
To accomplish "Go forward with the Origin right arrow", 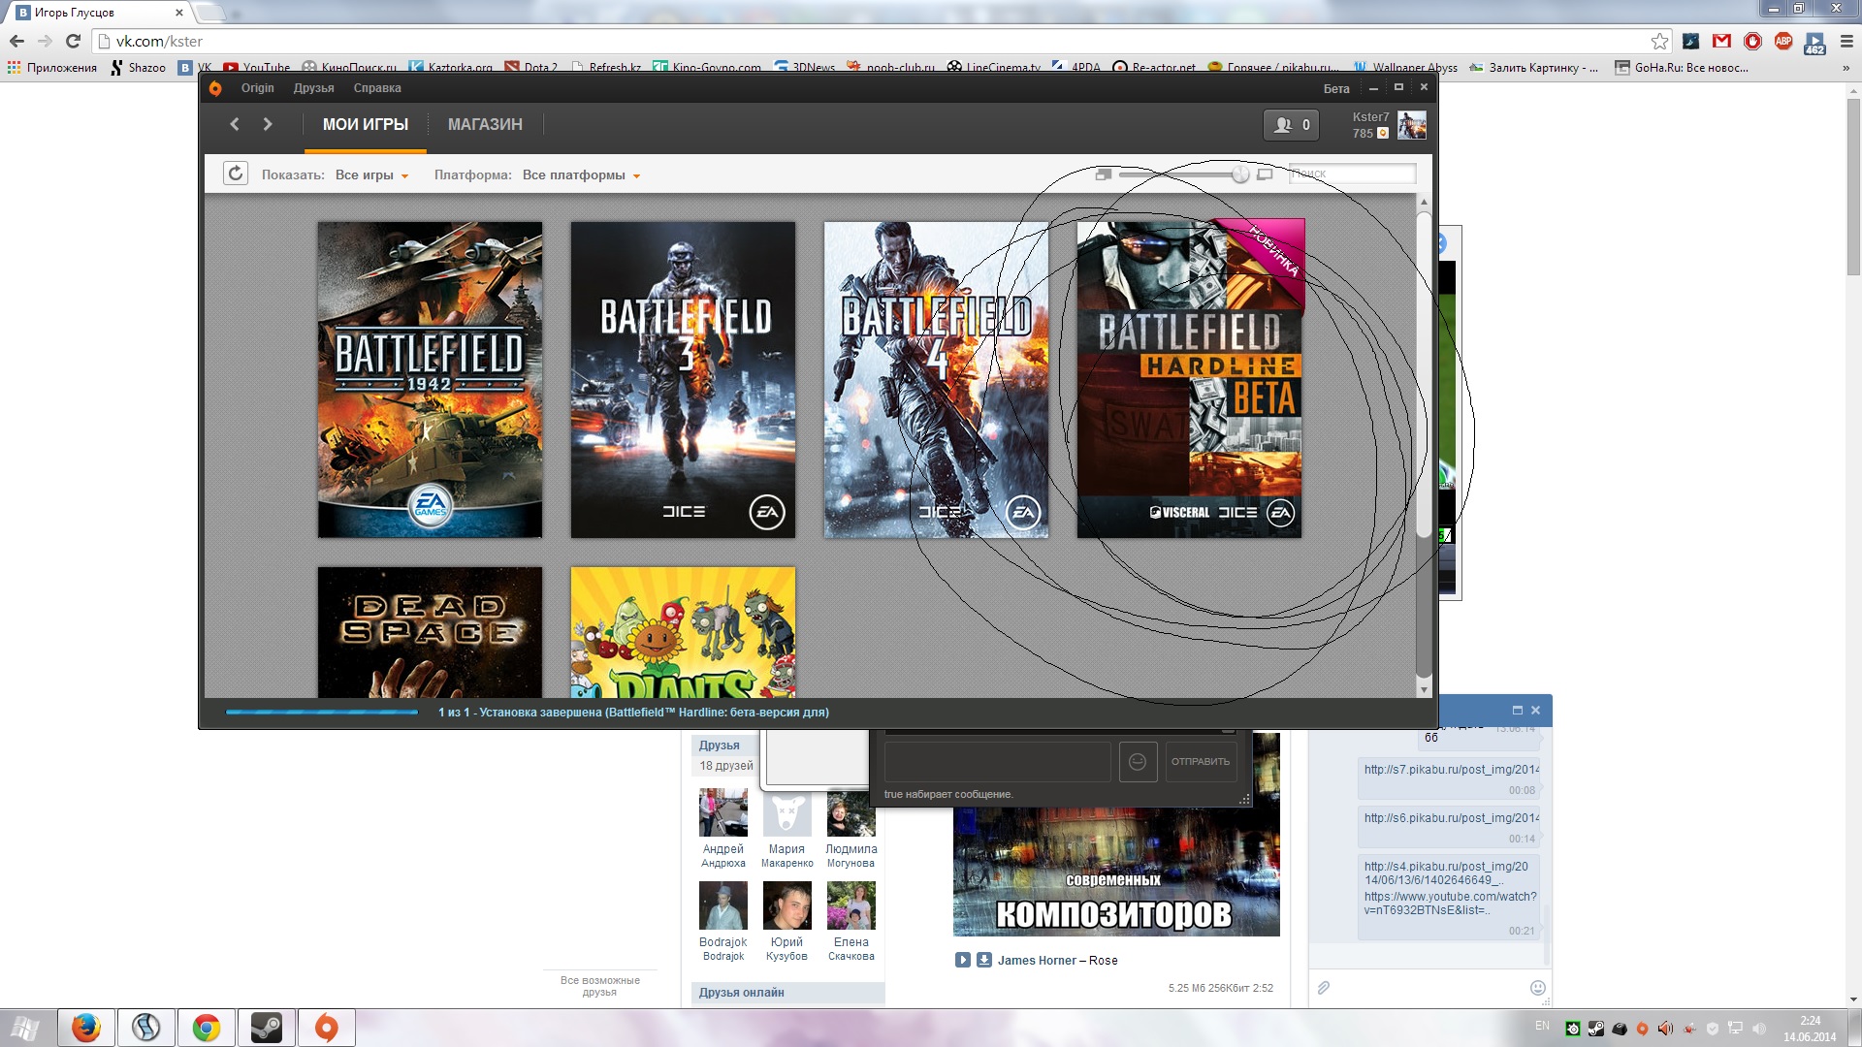I will [268, 124].
